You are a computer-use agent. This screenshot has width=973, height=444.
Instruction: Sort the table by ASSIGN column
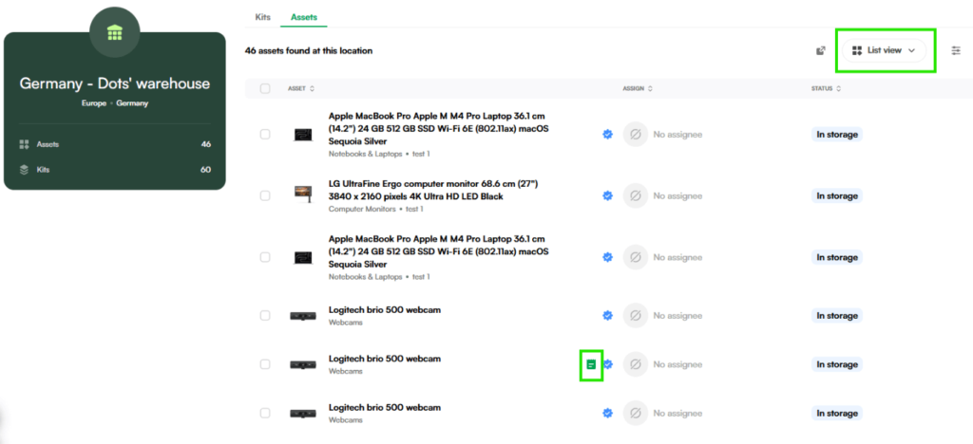pos(638,88)
